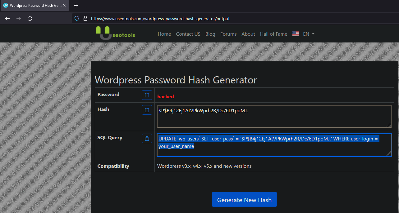Show site security padlock details

coord(85,19)
